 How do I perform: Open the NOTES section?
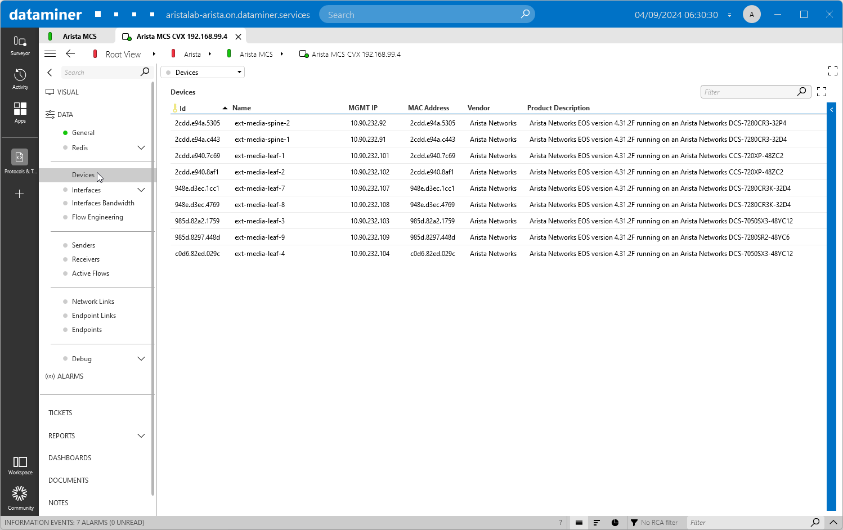click(58, 502)
